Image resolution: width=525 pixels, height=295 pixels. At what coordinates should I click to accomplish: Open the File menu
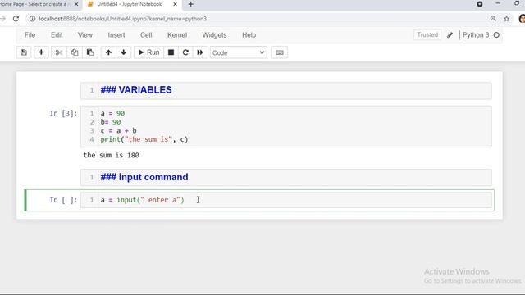[30, 34]
